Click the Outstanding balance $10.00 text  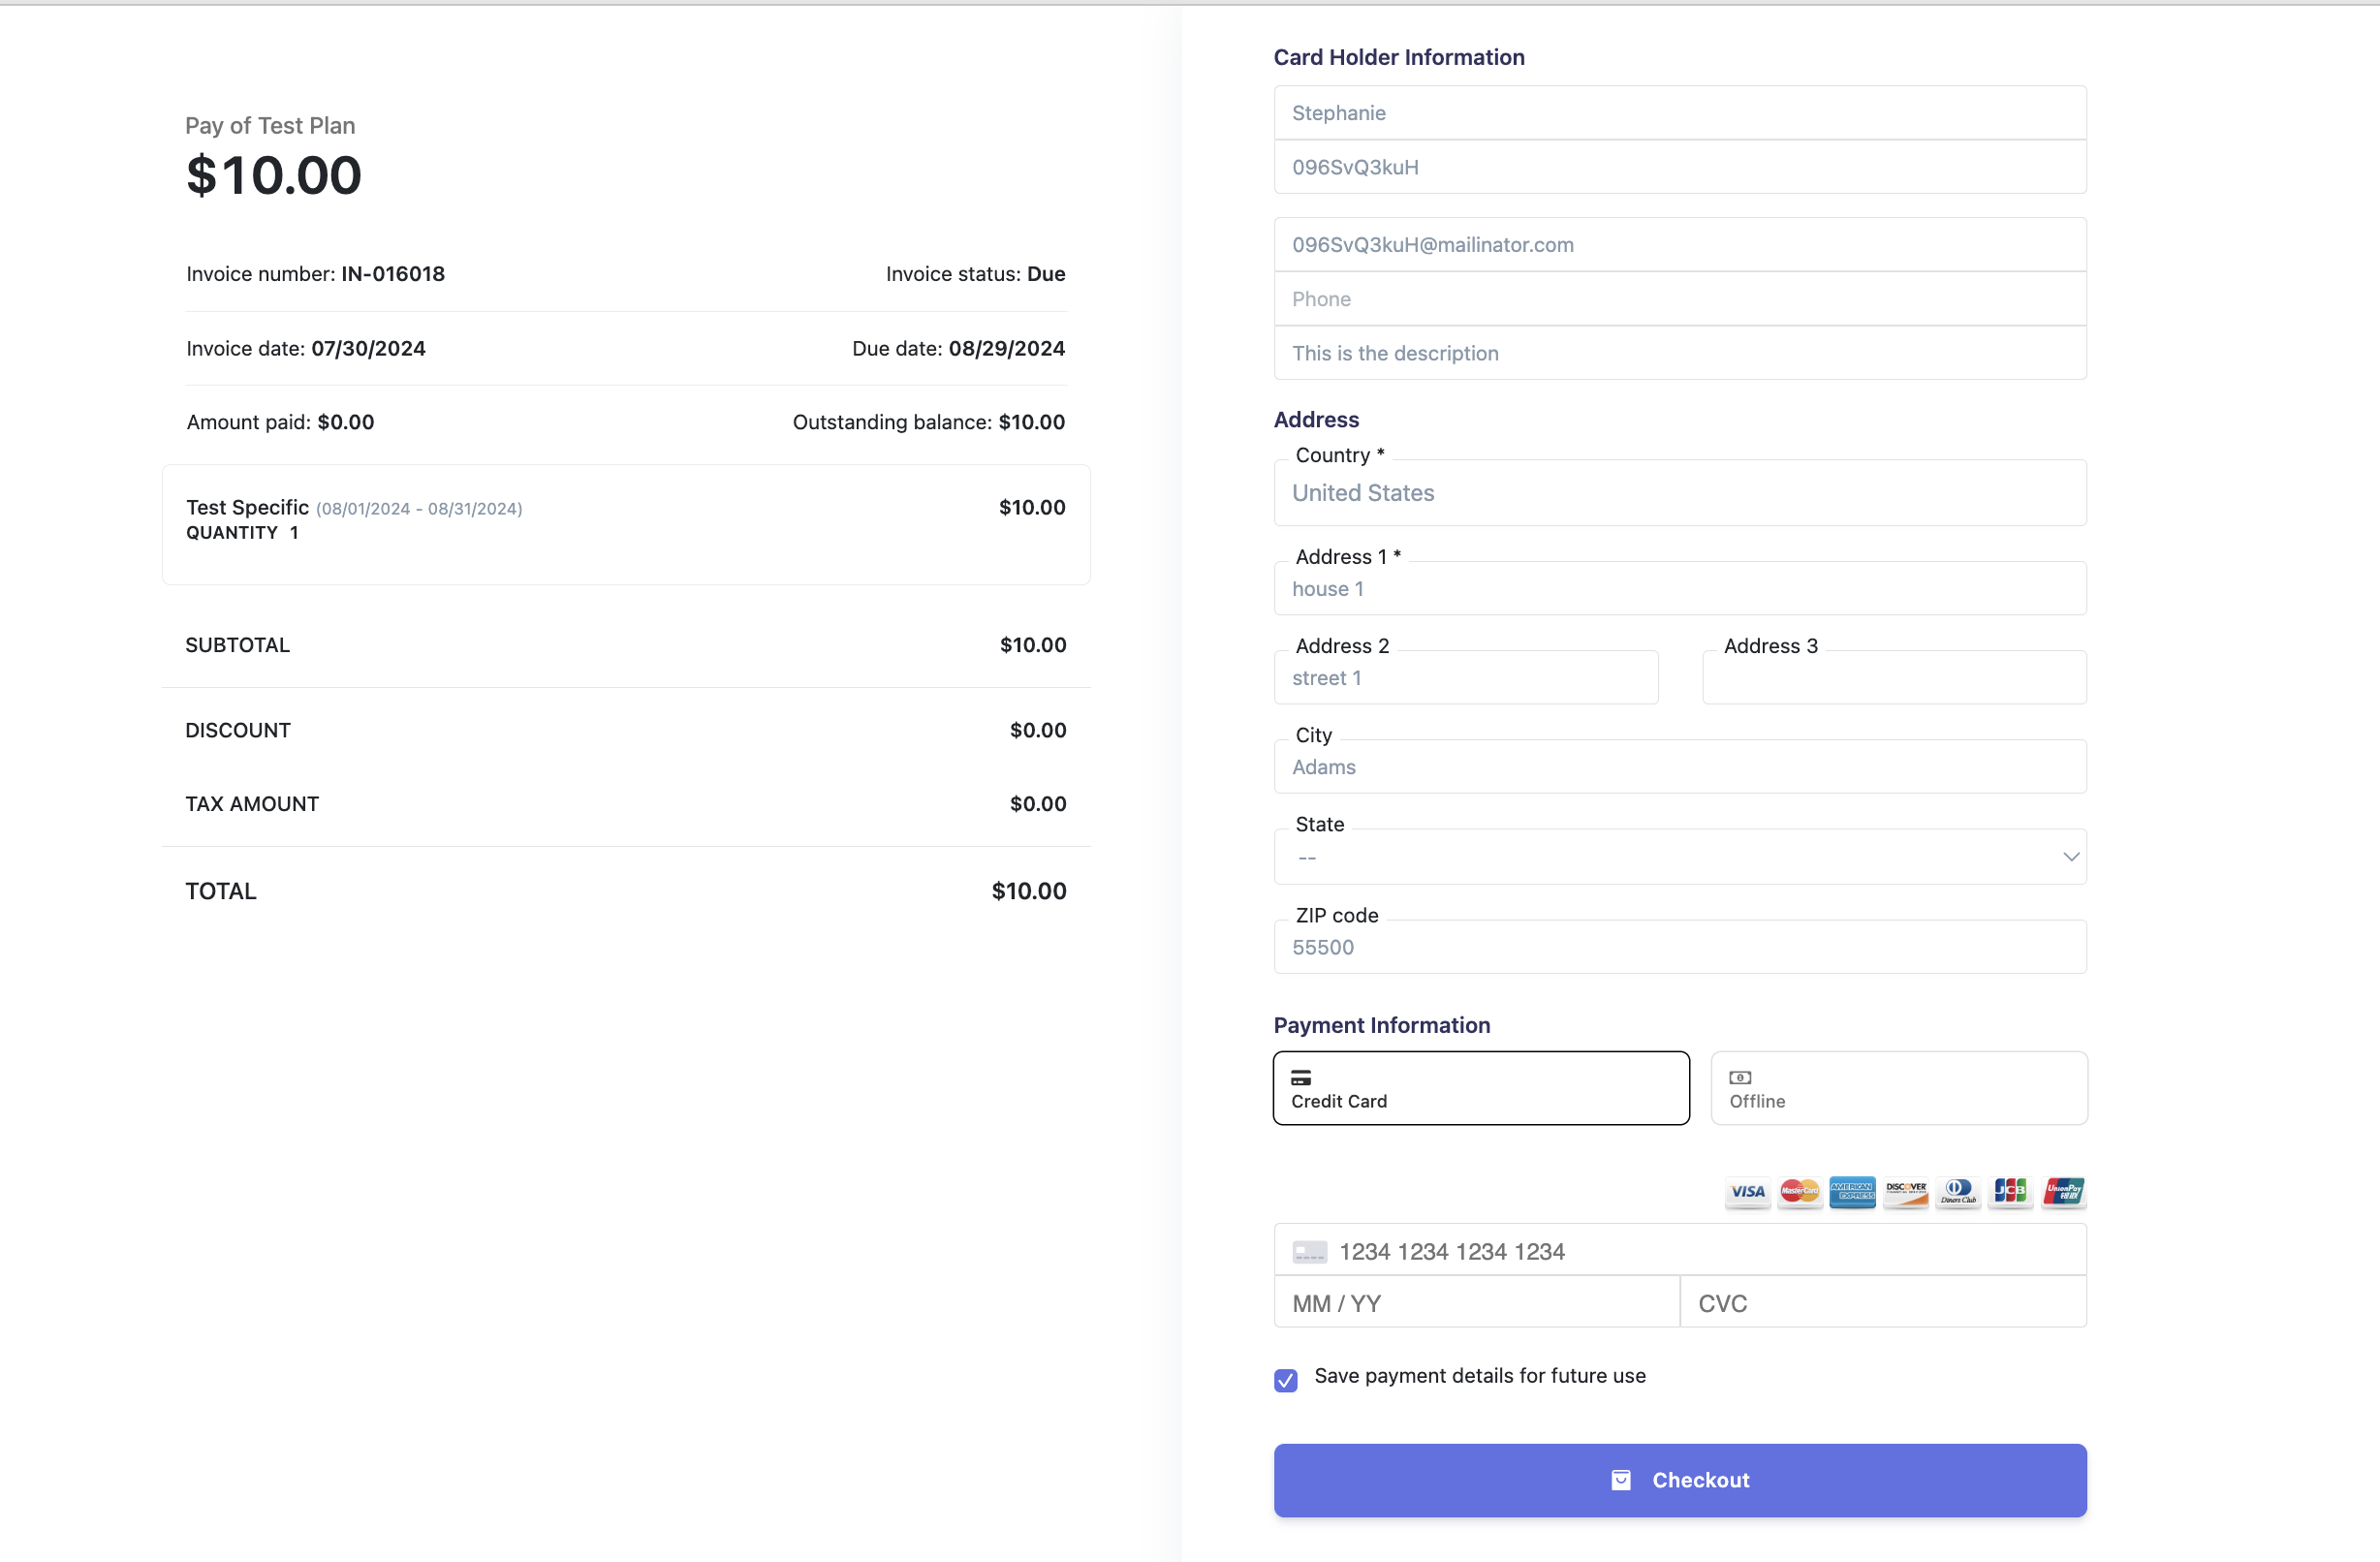point(929,422)
